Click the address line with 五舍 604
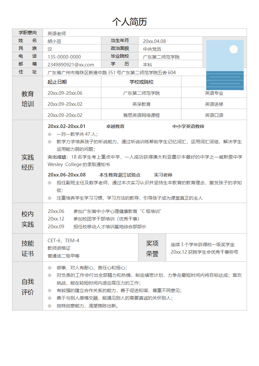 (x=112, y=73)
